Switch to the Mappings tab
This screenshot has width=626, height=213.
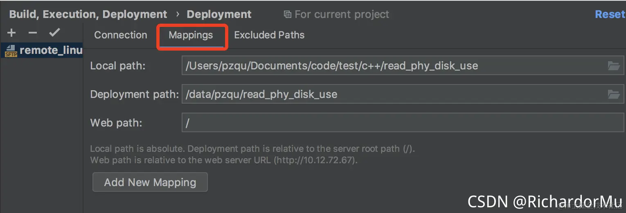click(x=191, y=35)
